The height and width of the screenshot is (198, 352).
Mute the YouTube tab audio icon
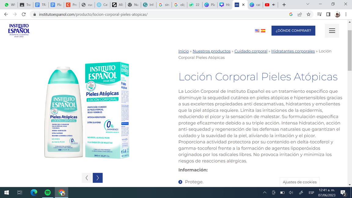pos(274,5)
